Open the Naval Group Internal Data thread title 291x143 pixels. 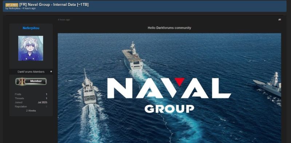[54, 5]
